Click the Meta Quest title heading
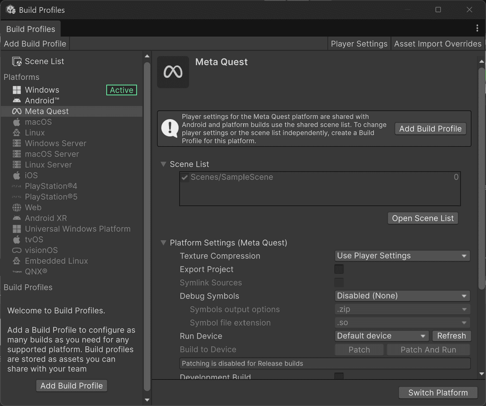486x406 pixels. [x=221, y=62]
